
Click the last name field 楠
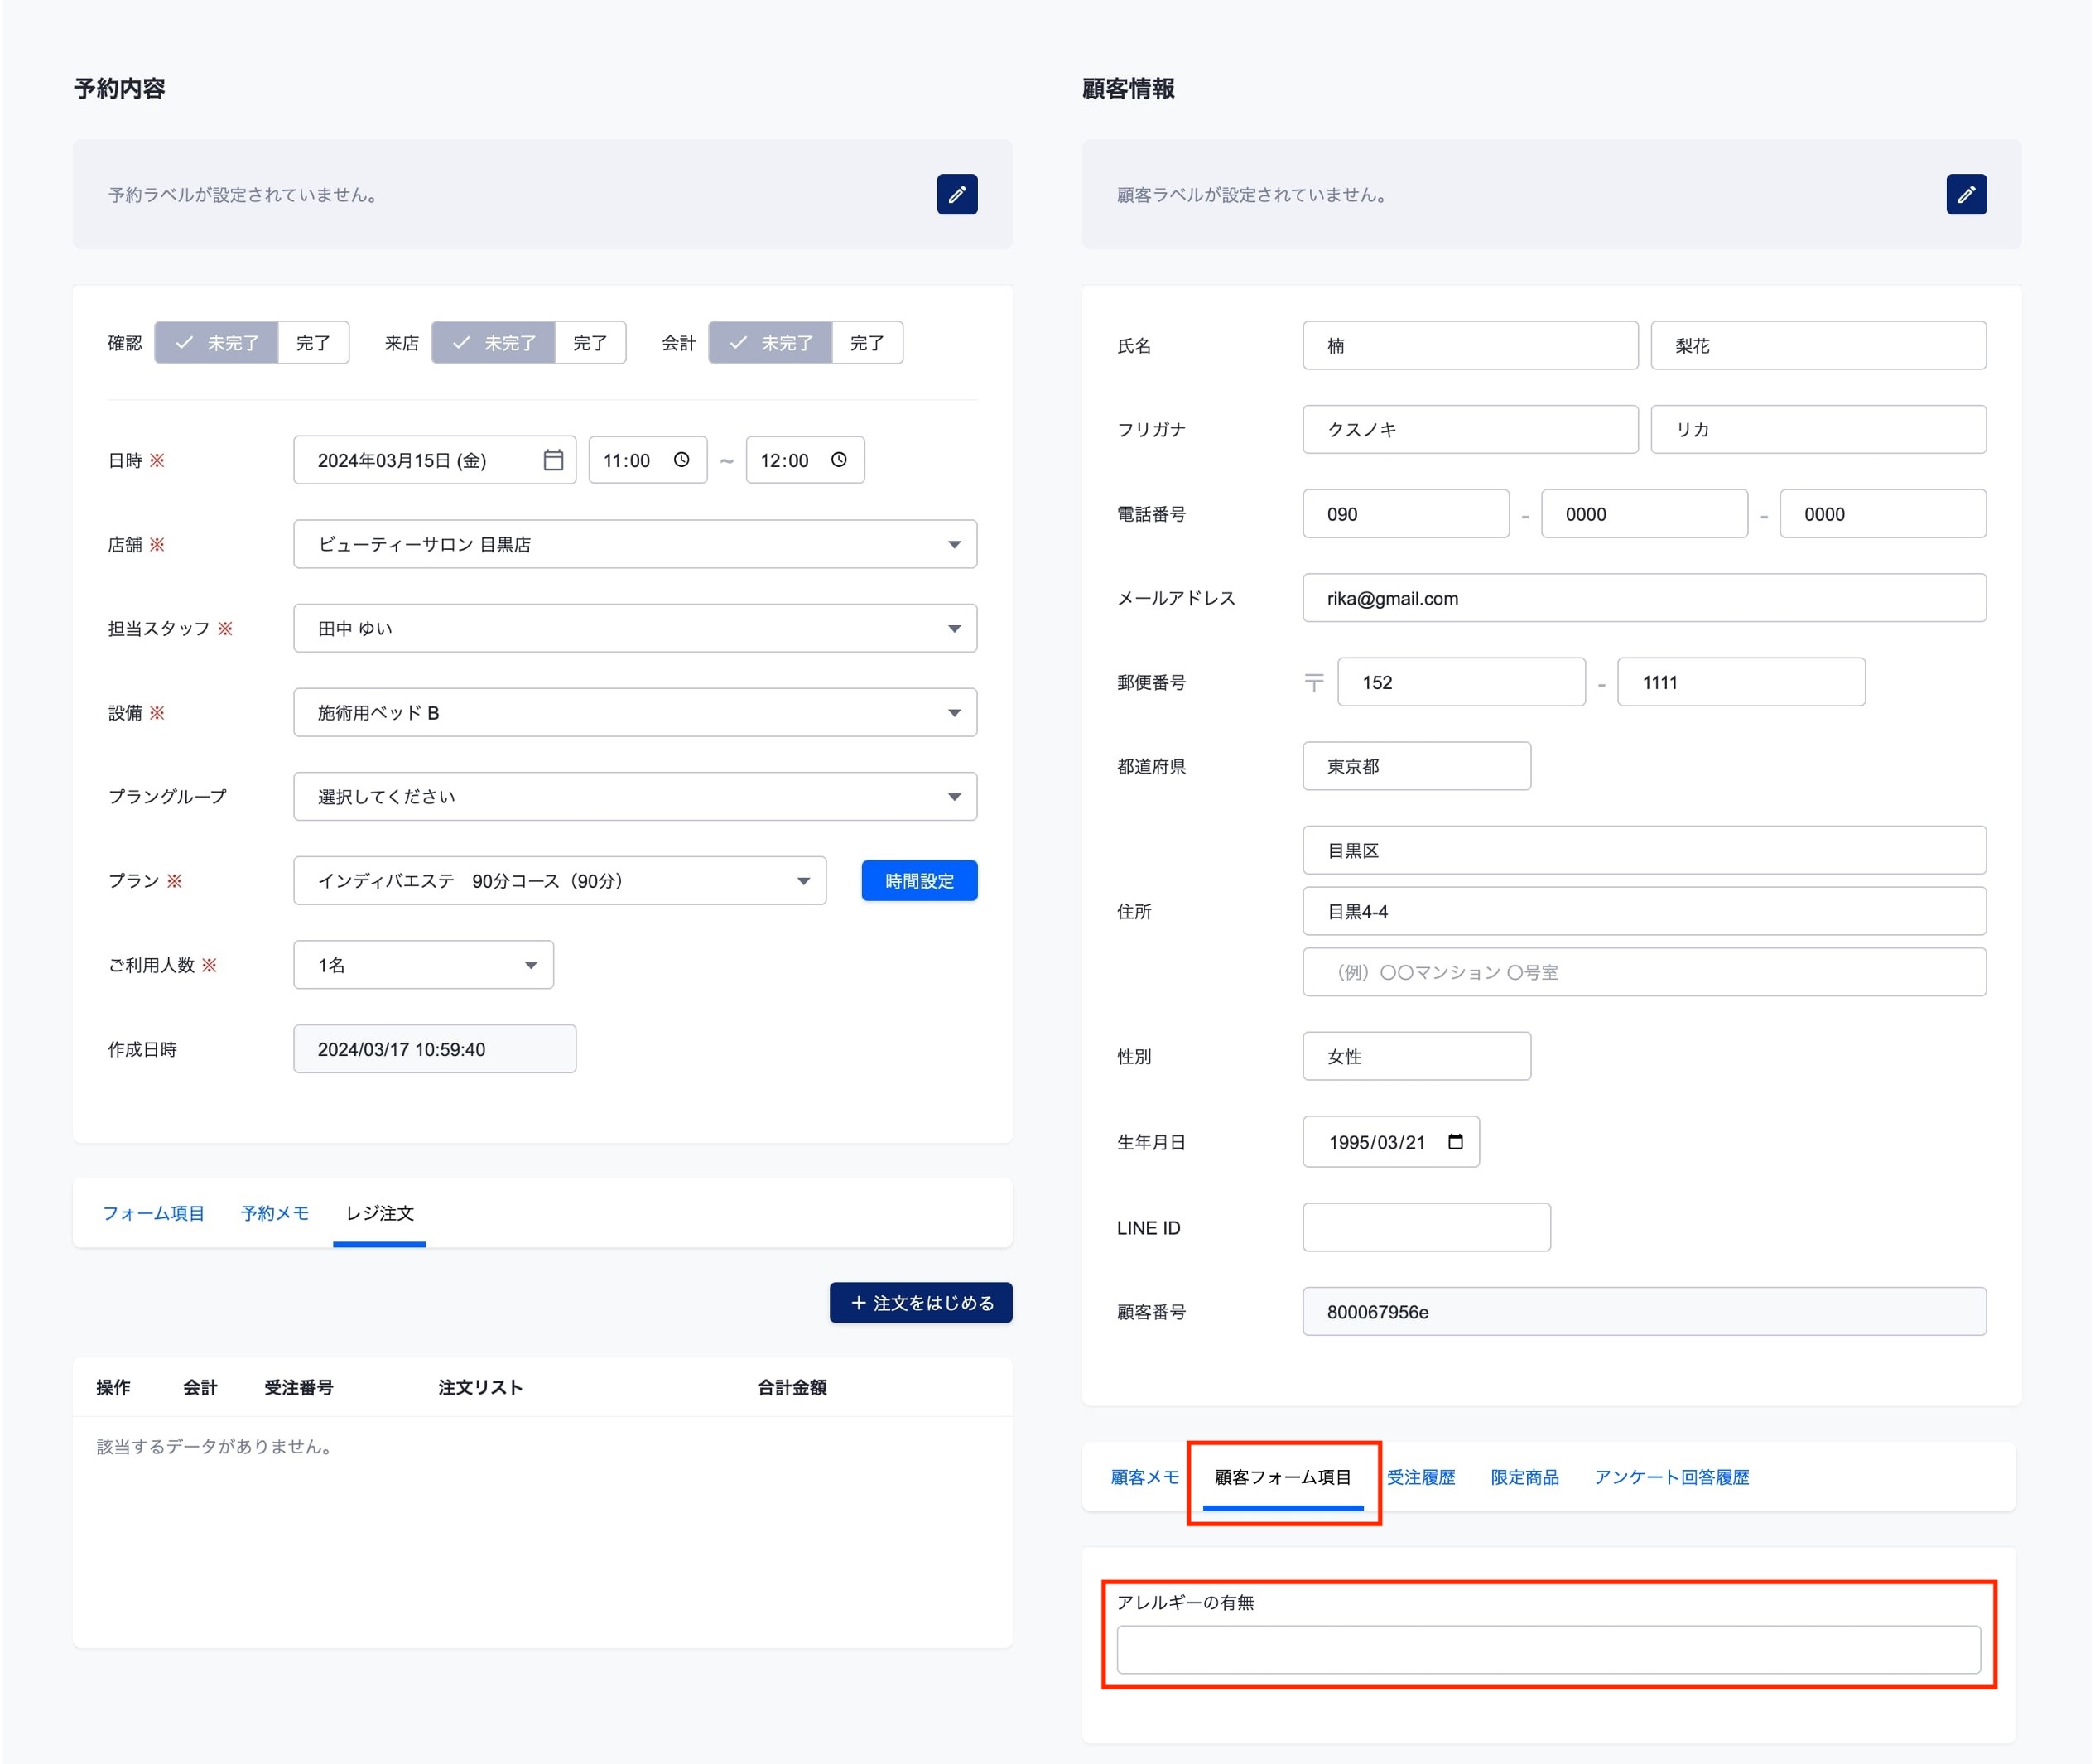click(x=1470, y=345)
